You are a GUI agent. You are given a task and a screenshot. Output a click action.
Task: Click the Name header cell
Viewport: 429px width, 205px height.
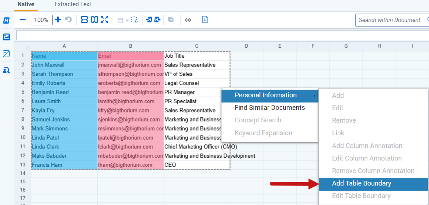coord(64,56)
